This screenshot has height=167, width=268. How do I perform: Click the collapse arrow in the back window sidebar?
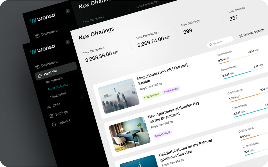(x=68, y=11)
